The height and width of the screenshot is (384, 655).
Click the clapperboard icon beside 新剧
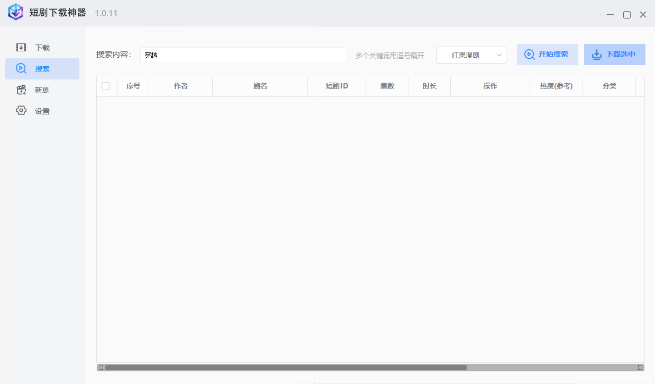[21, 90]
